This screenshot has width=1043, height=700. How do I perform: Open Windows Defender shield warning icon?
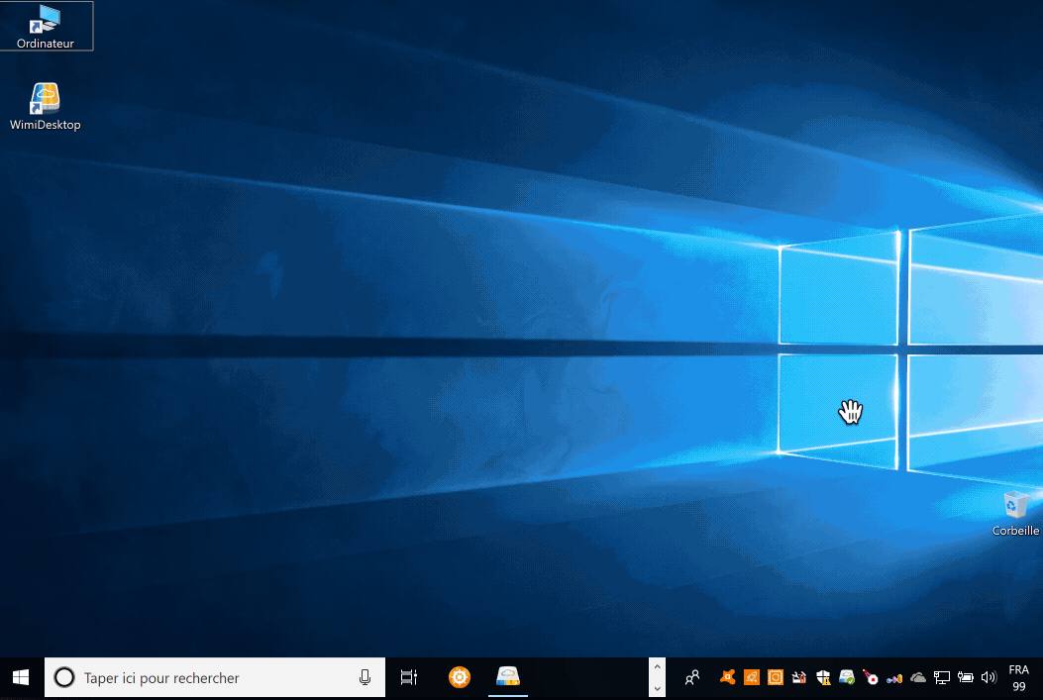click(x=823, y=677)
